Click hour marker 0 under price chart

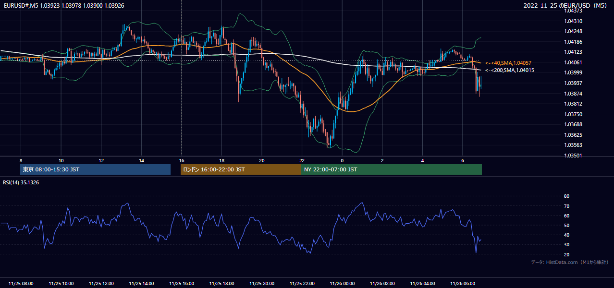(x=342, y=160)
